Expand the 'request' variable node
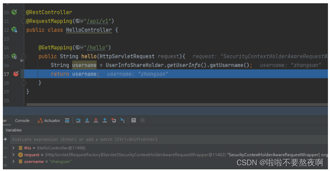 [x=14, y=155]
